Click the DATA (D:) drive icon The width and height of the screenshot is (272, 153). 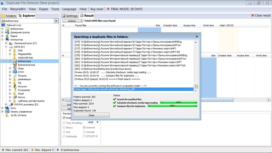point(11,47)
